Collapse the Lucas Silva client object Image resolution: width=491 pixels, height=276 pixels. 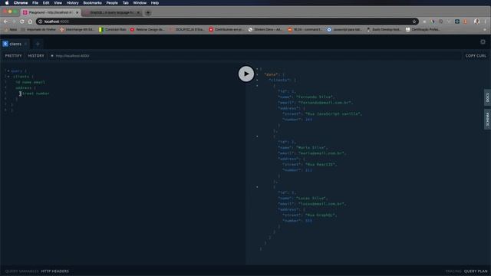[x=257, y=187]
